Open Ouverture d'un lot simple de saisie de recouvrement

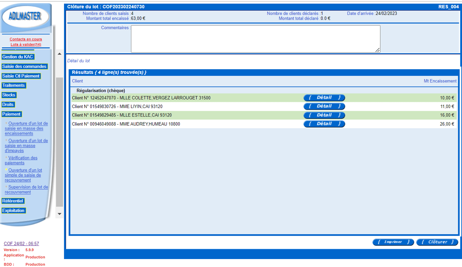point(24,175)
